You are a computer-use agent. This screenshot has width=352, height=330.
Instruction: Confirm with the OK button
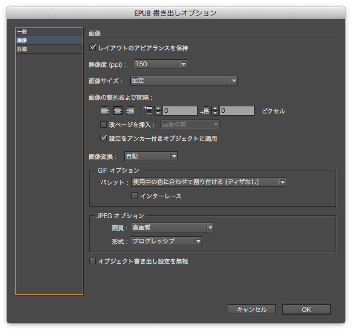click(x=307, y=309)
